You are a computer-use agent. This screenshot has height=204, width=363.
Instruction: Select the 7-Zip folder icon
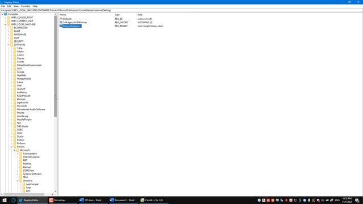coord(15,48)
